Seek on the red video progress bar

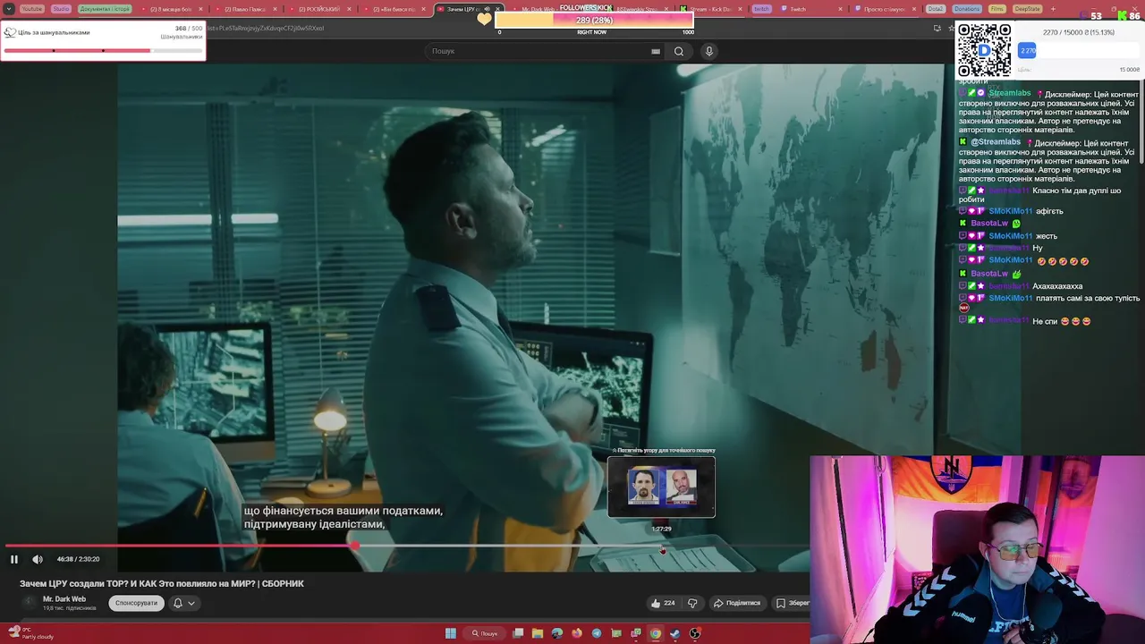click(x=179, y=546)
